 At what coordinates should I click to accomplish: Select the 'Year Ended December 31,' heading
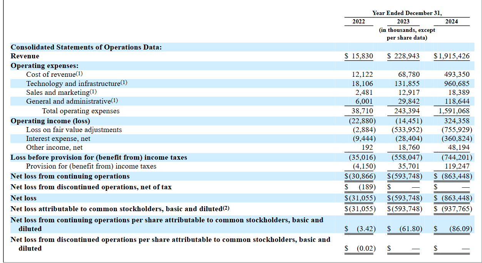click(x=407, y=13)
